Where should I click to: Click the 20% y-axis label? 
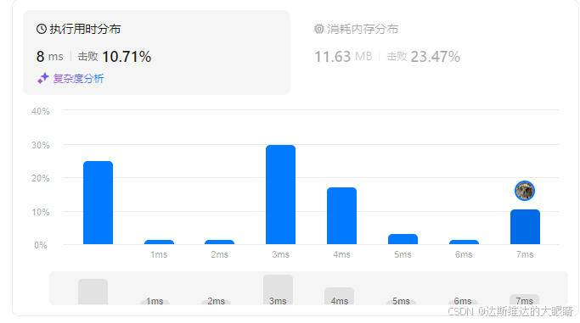(x=41, y=178)
